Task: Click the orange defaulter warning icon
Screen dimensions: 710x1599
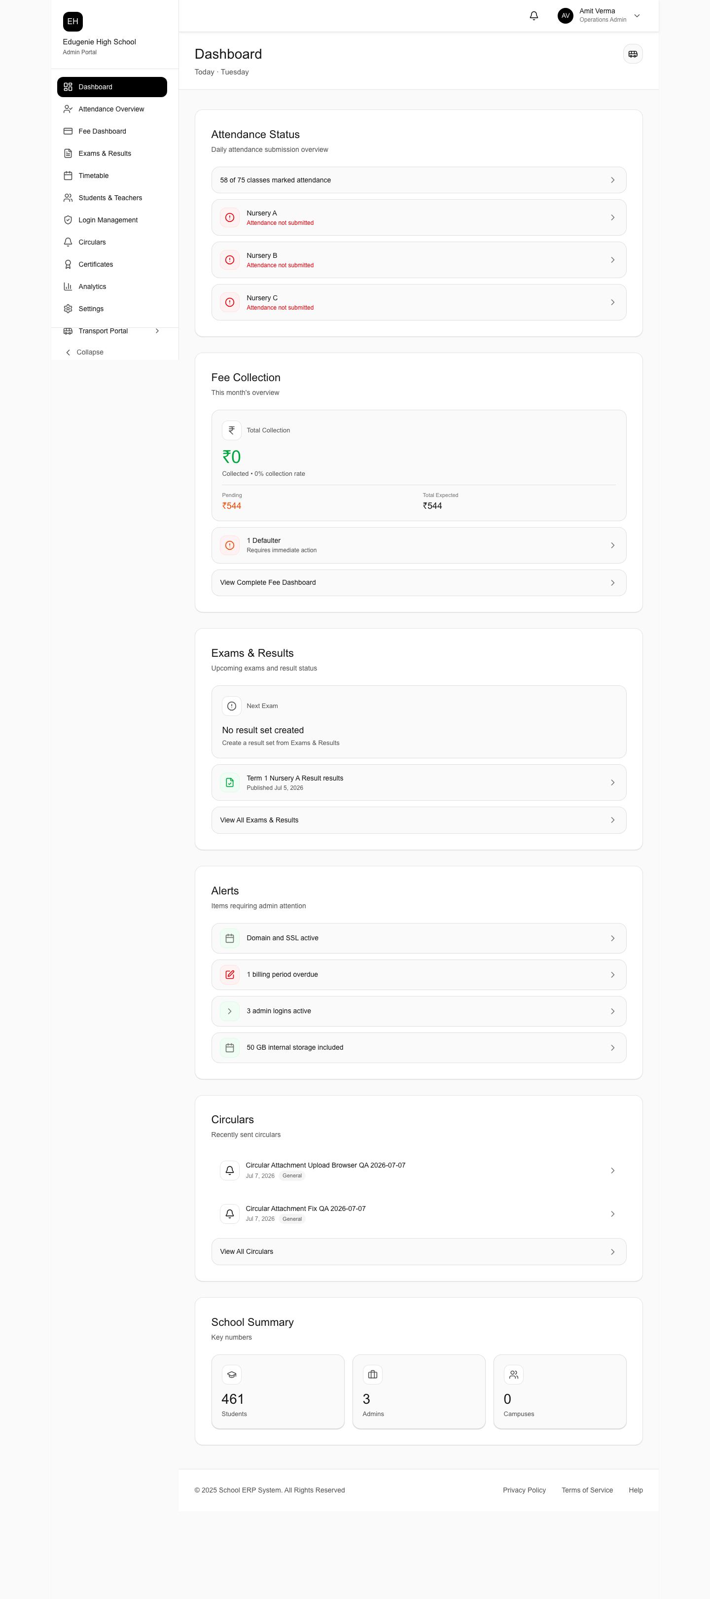Action: (230, 545)
